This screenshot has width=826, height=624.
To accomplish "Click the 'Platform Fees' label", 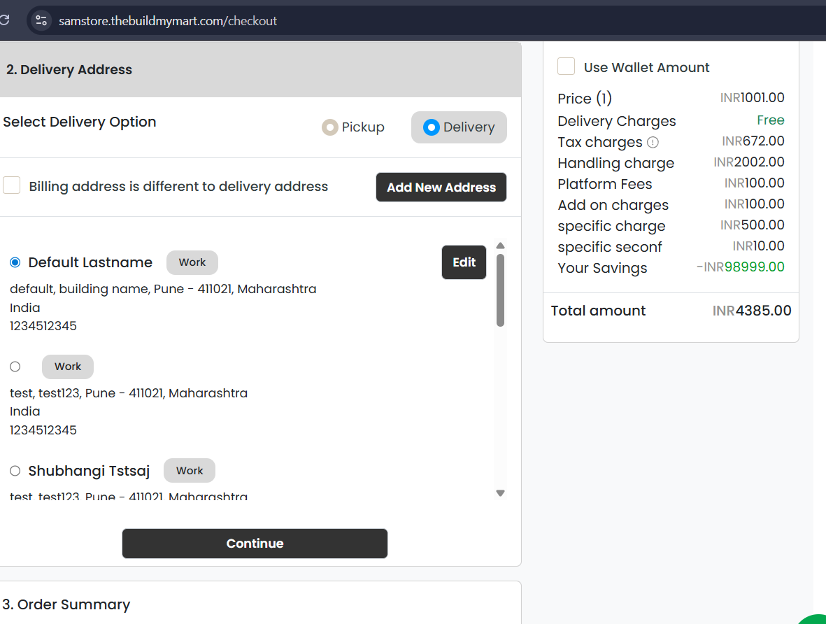I will pyautogui.click(x=605, y=184).
